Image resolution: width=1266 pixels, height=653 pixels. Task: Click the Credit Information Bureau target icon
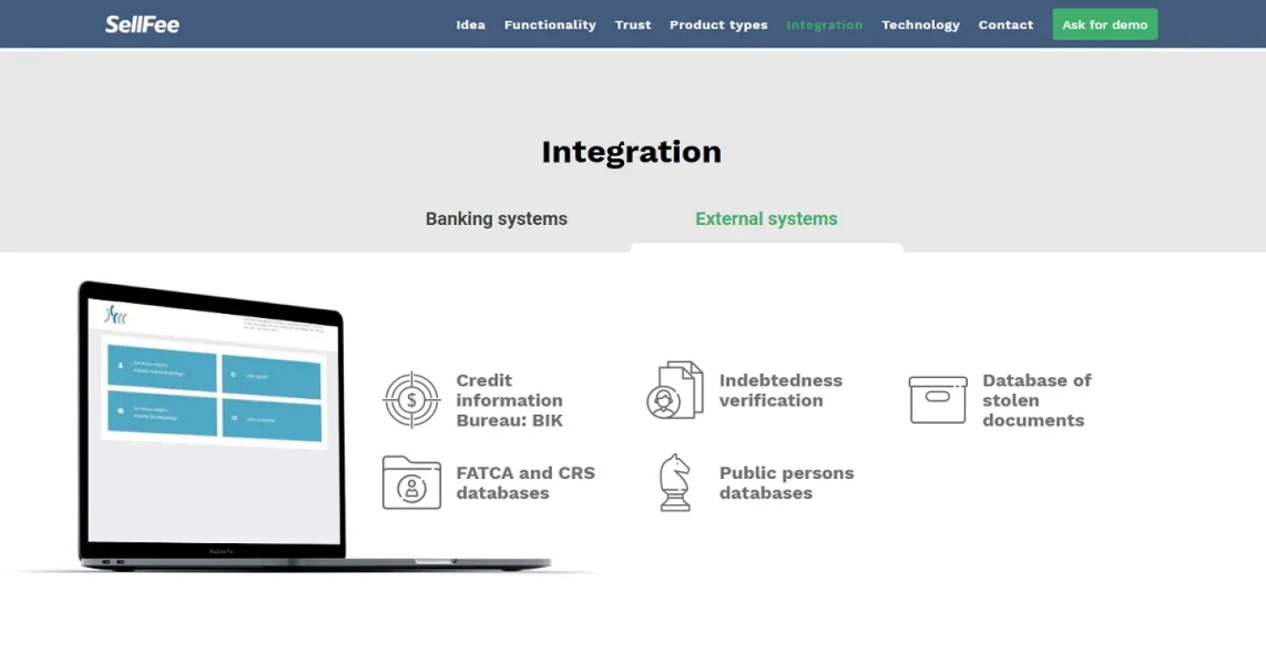411,400
